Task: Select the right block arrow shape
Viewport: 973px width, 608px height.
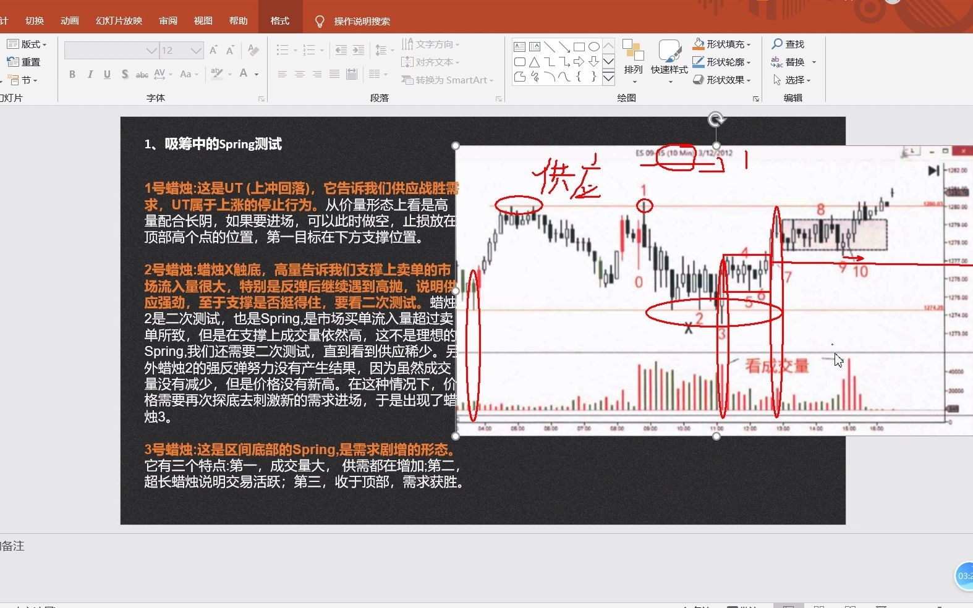Action: pyautogui.click(x=579, y=62)
